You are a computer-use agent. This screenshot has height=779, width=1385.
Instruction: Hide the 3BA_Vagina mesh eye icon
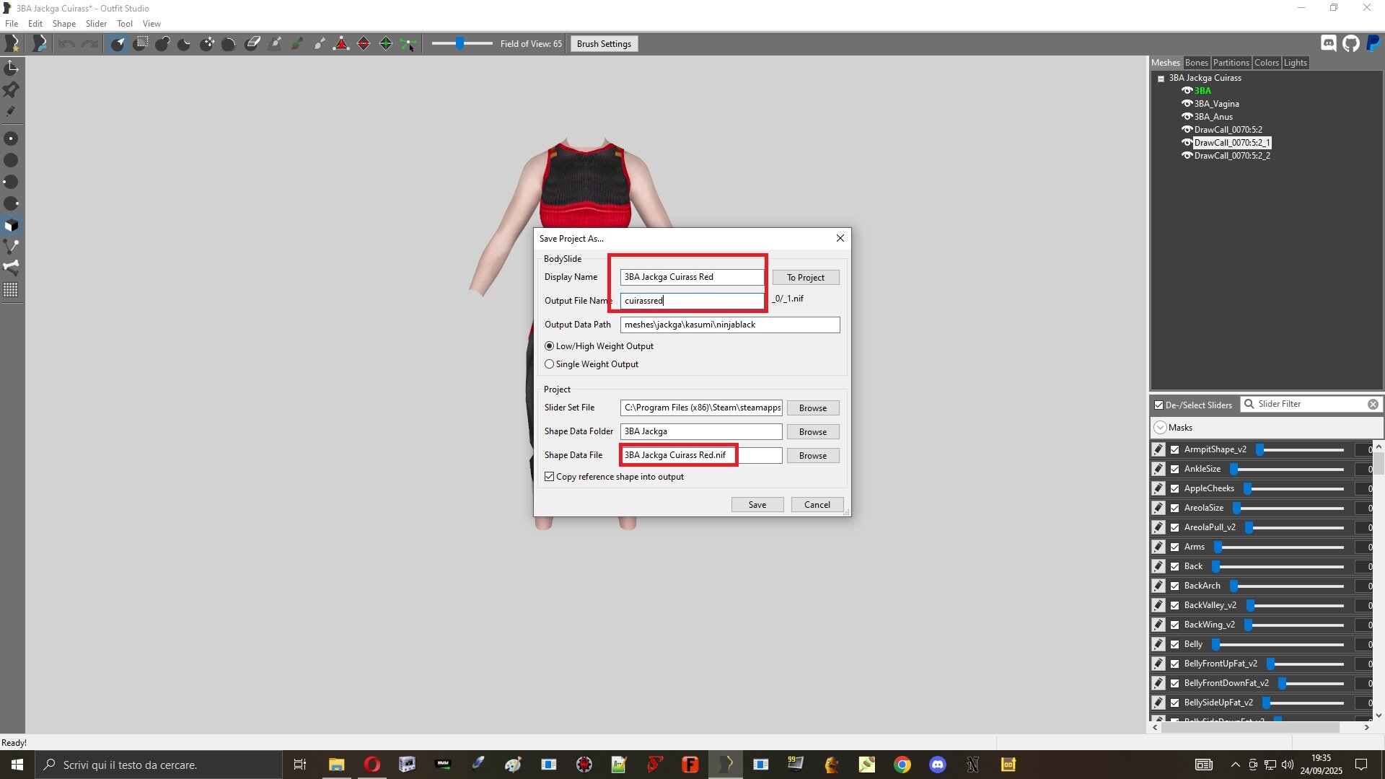click(1187, 104)
